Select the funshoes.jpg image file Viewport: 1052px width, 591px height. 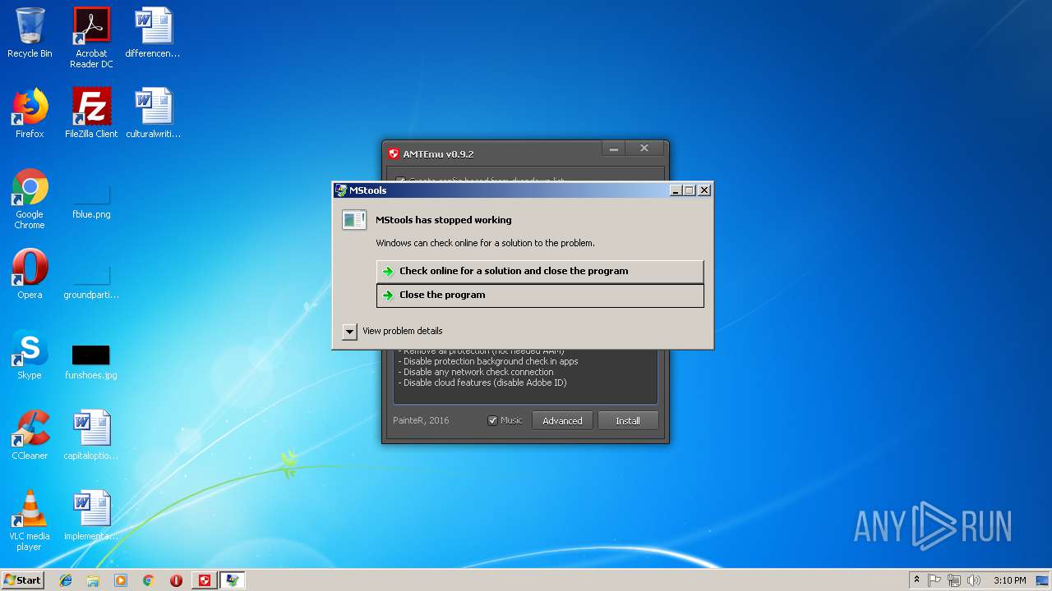tap(91, 362)
